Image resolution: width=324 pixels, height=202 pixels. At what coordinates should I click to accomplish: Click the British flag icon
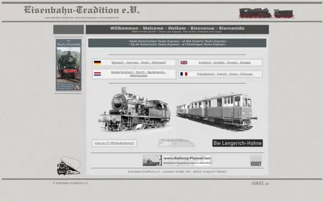pos(184,62)
